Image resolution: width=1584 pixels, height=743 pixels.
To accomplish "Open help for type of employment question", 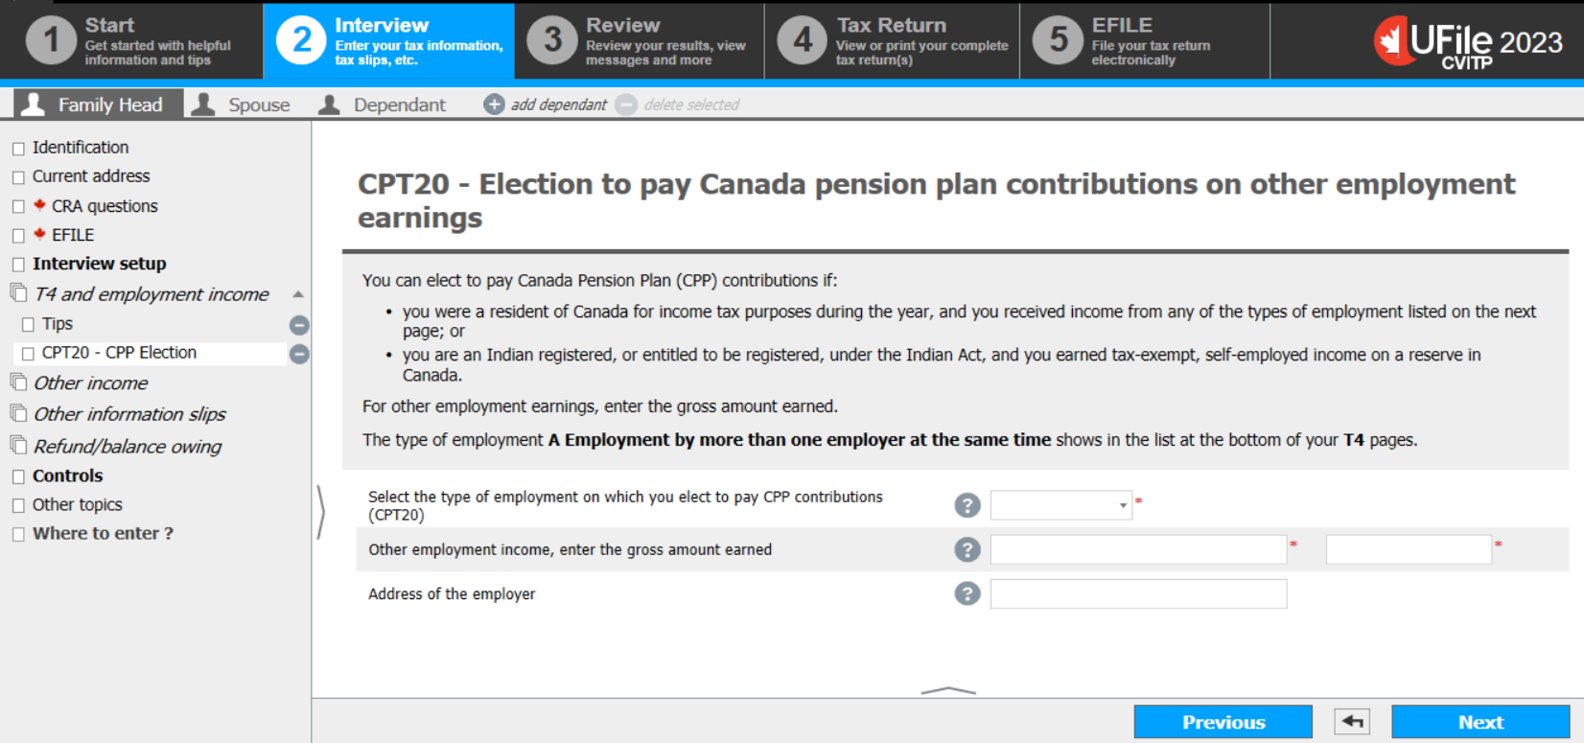I will point(967,505).
